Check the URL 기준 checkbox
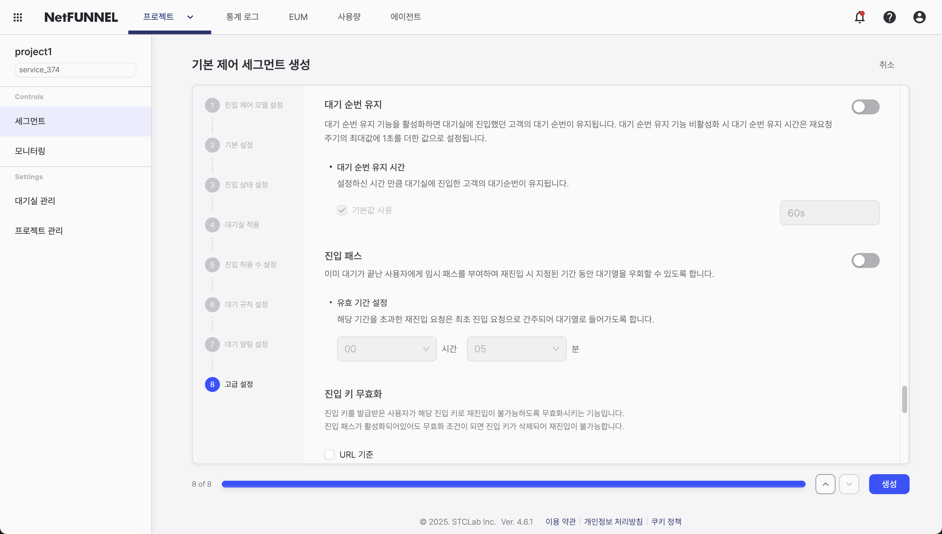The image size is (942, 534). (330, 455)
